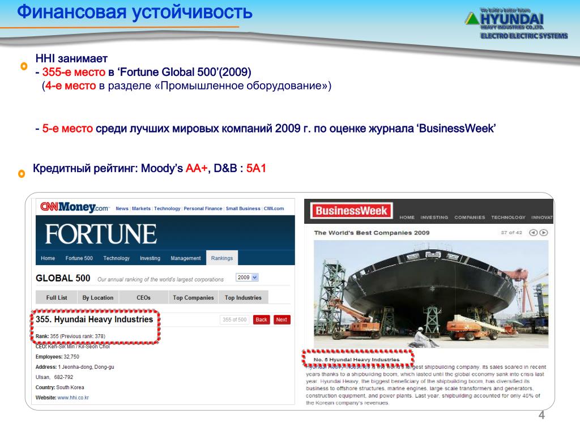The image size is (580, 435).
Task: Click the red 'AA+' rating text
Action: (x=197, y=168)
